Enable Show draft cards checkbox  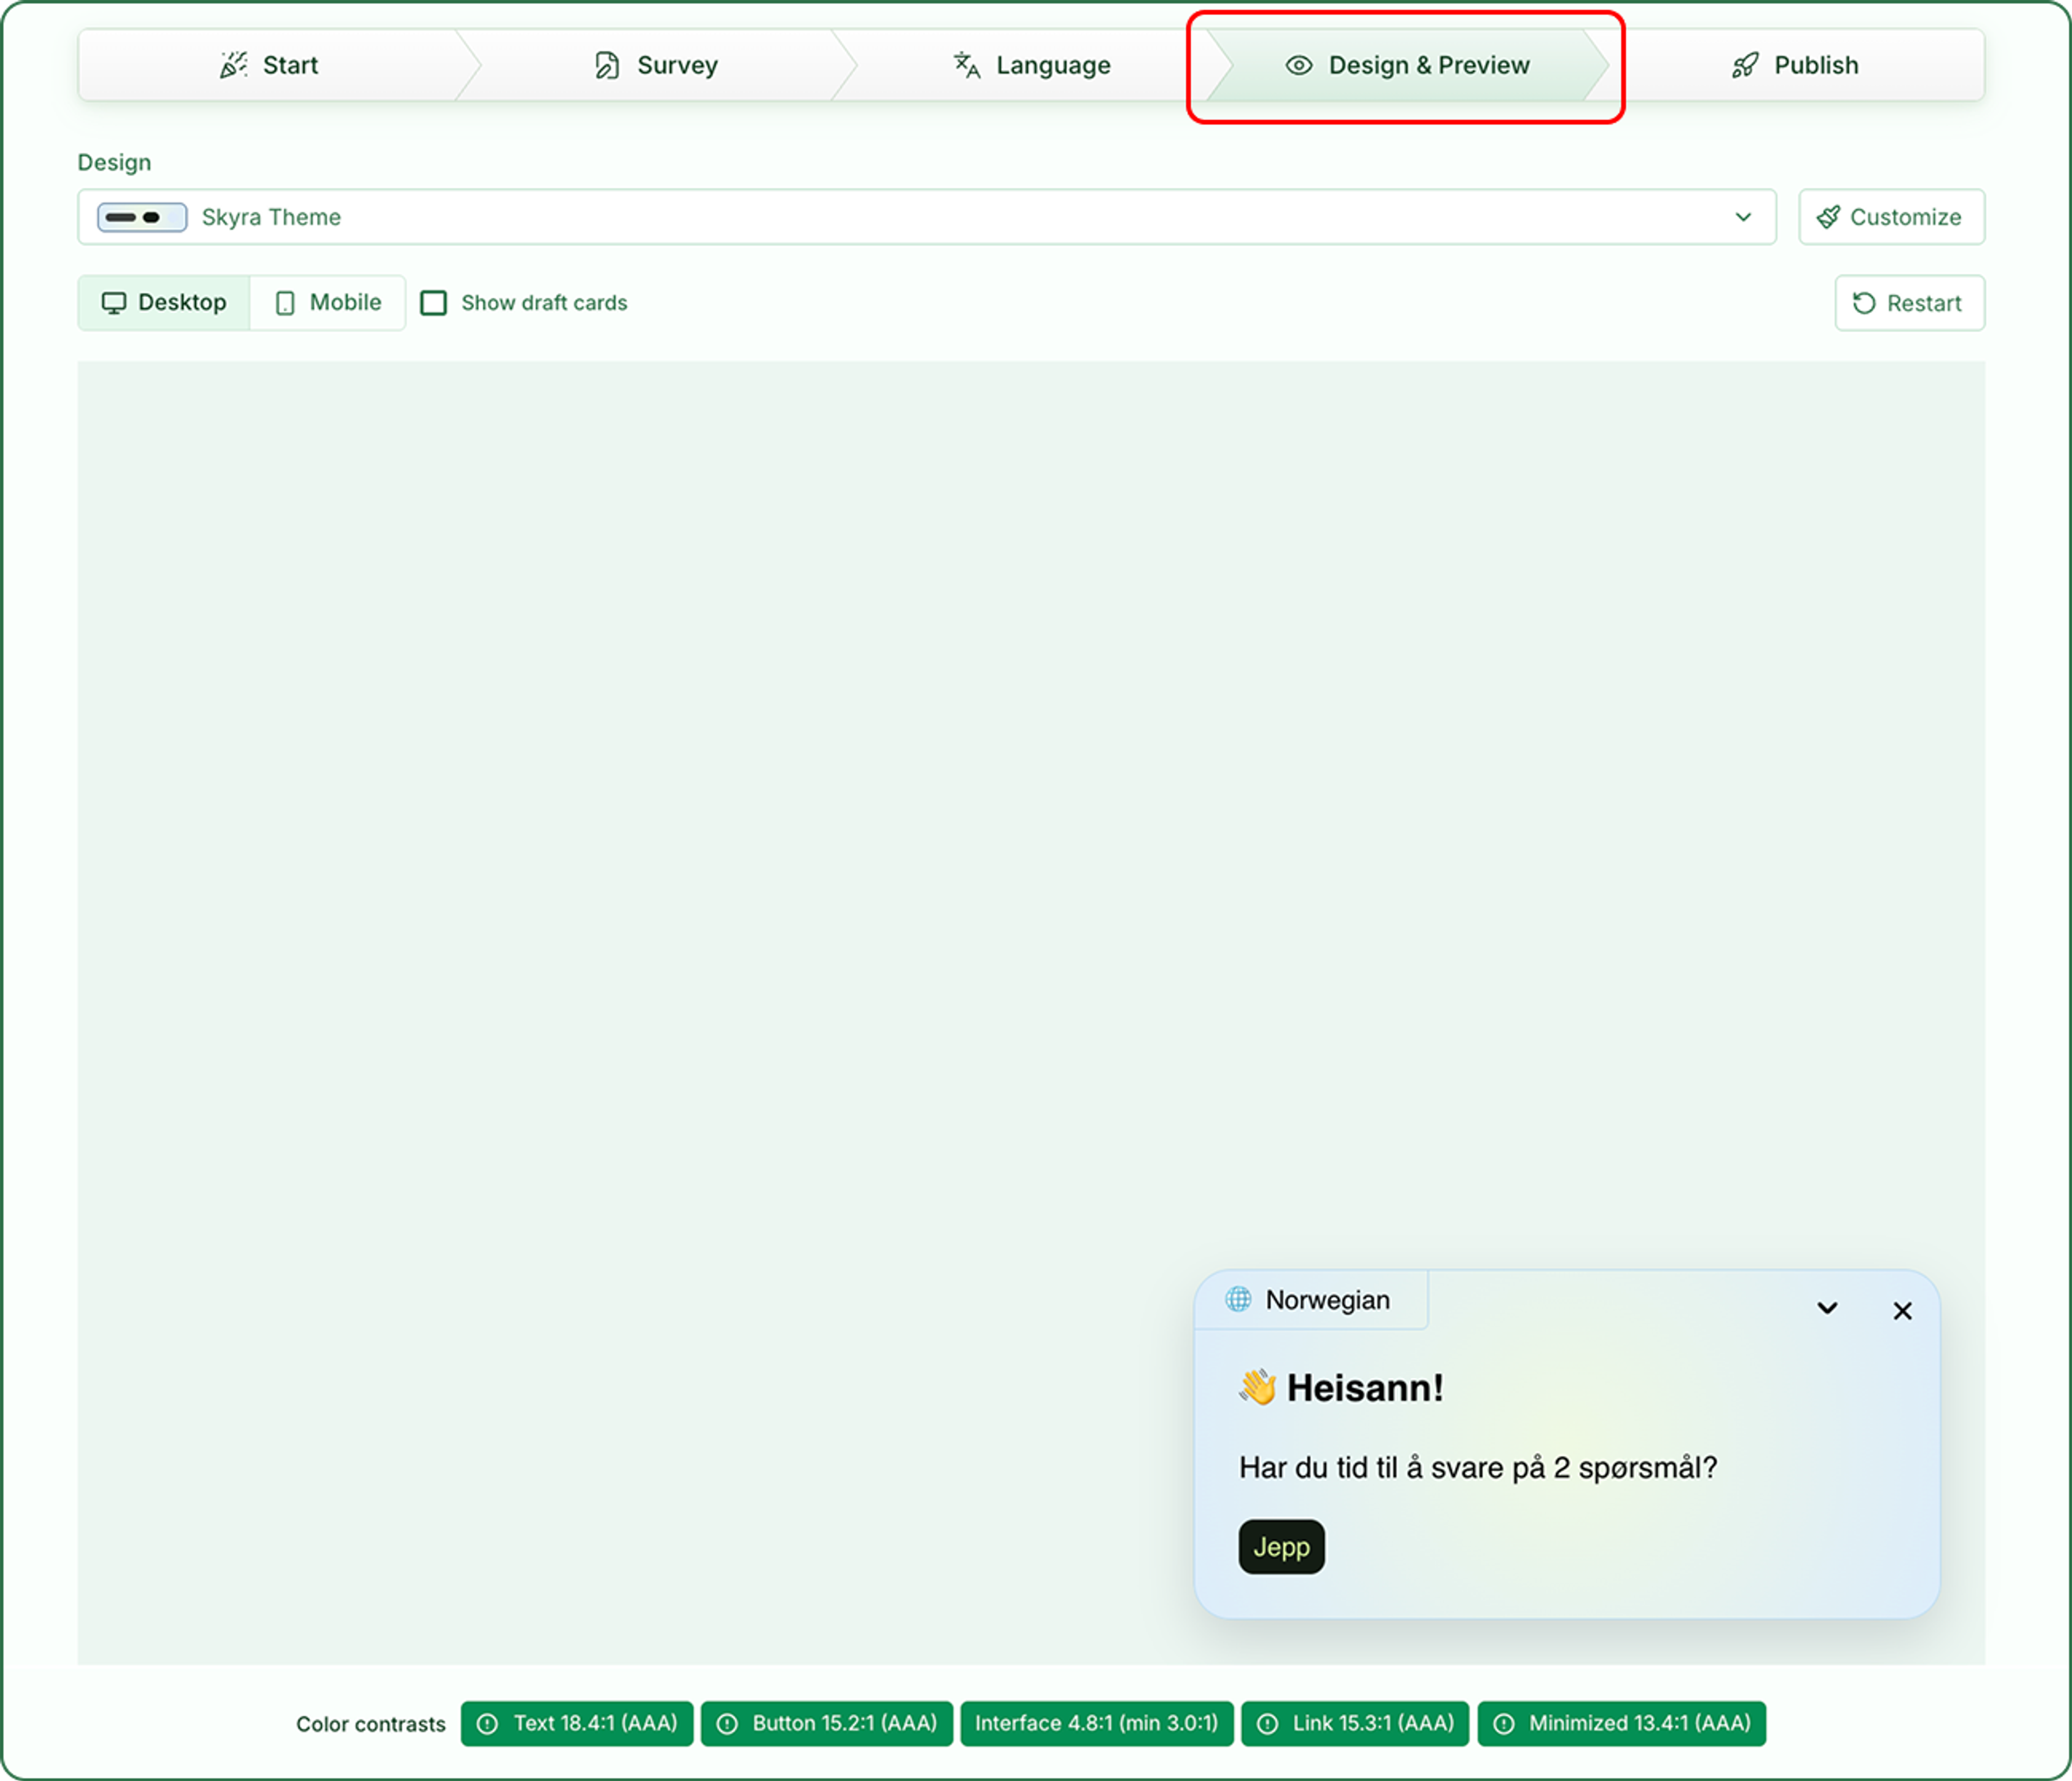434,303
